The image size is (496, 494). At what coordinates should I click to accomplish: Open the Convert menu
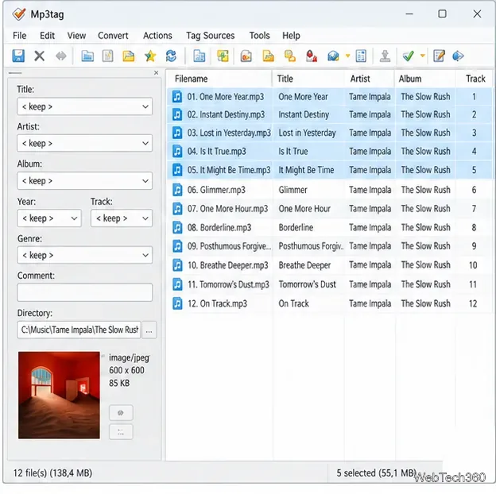click(113, 36)
